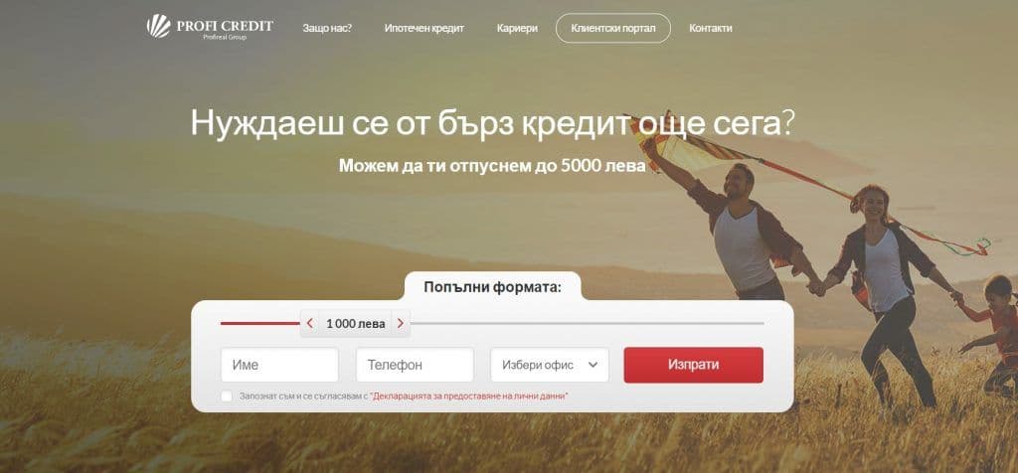Click the red filled portion of slider

pyautogui.click(x=260, y=323)
